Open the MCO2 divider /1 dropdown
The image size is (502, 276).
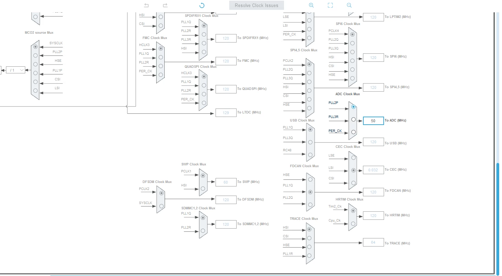(15, 70)
